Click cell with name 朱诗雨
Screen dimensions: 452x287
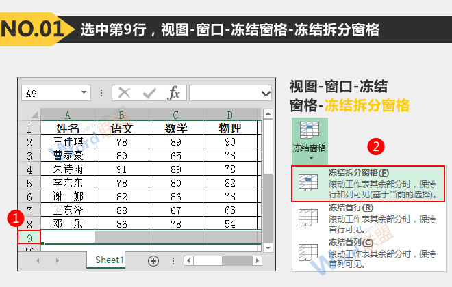click(68, 169)
